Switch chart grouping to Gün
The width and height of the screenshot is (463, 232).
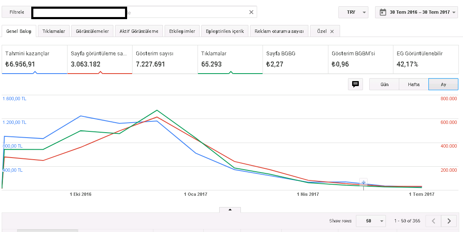[384, 84]
